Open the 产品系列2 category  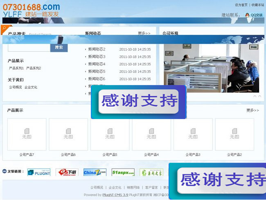[x=34, y=68]
